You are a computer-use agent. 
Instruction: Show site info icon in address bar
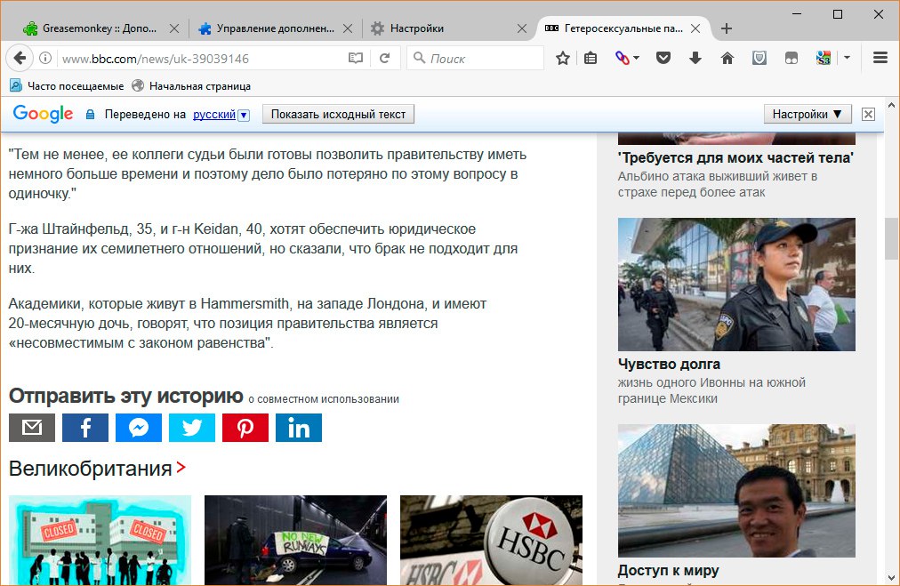[x=45, y=58]
